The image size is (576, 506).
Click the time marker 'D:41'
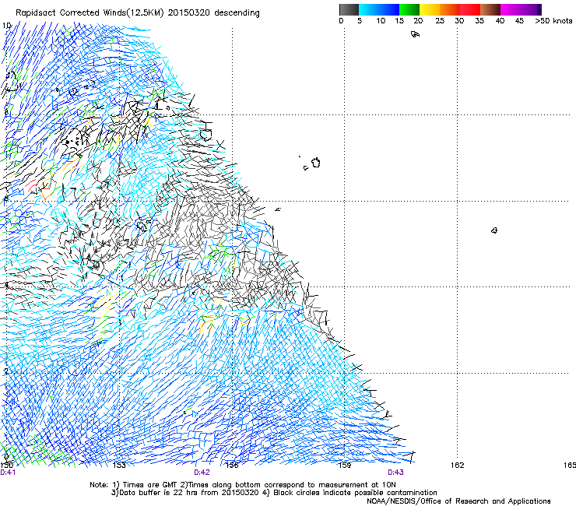tap(8, 473)
